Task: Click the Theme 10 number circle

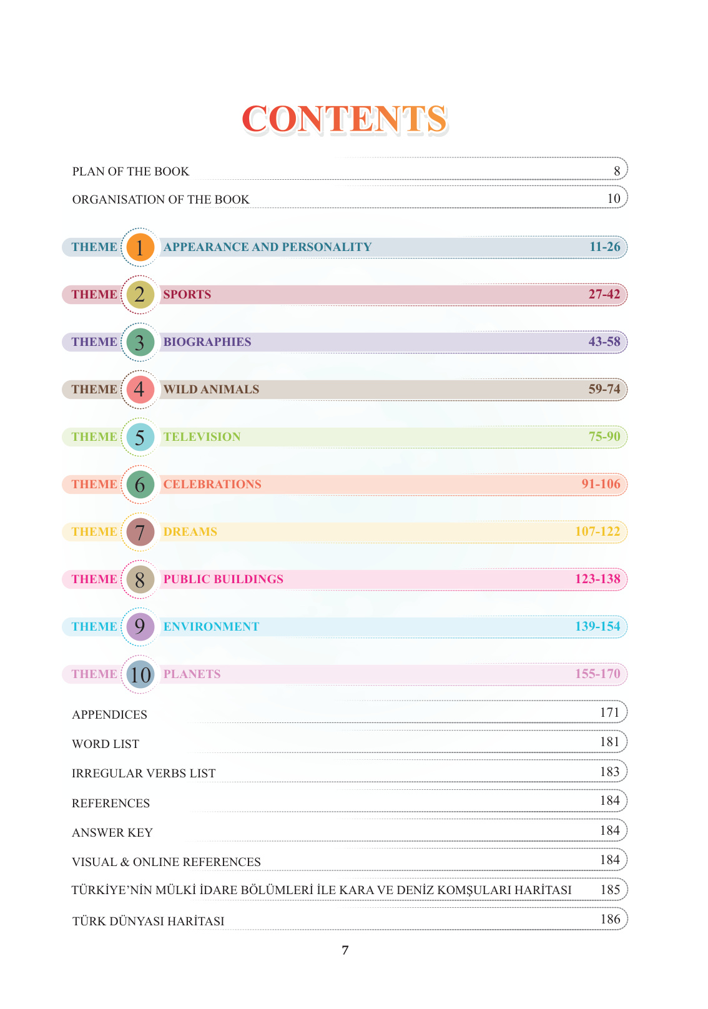Action: click(140, 674)
